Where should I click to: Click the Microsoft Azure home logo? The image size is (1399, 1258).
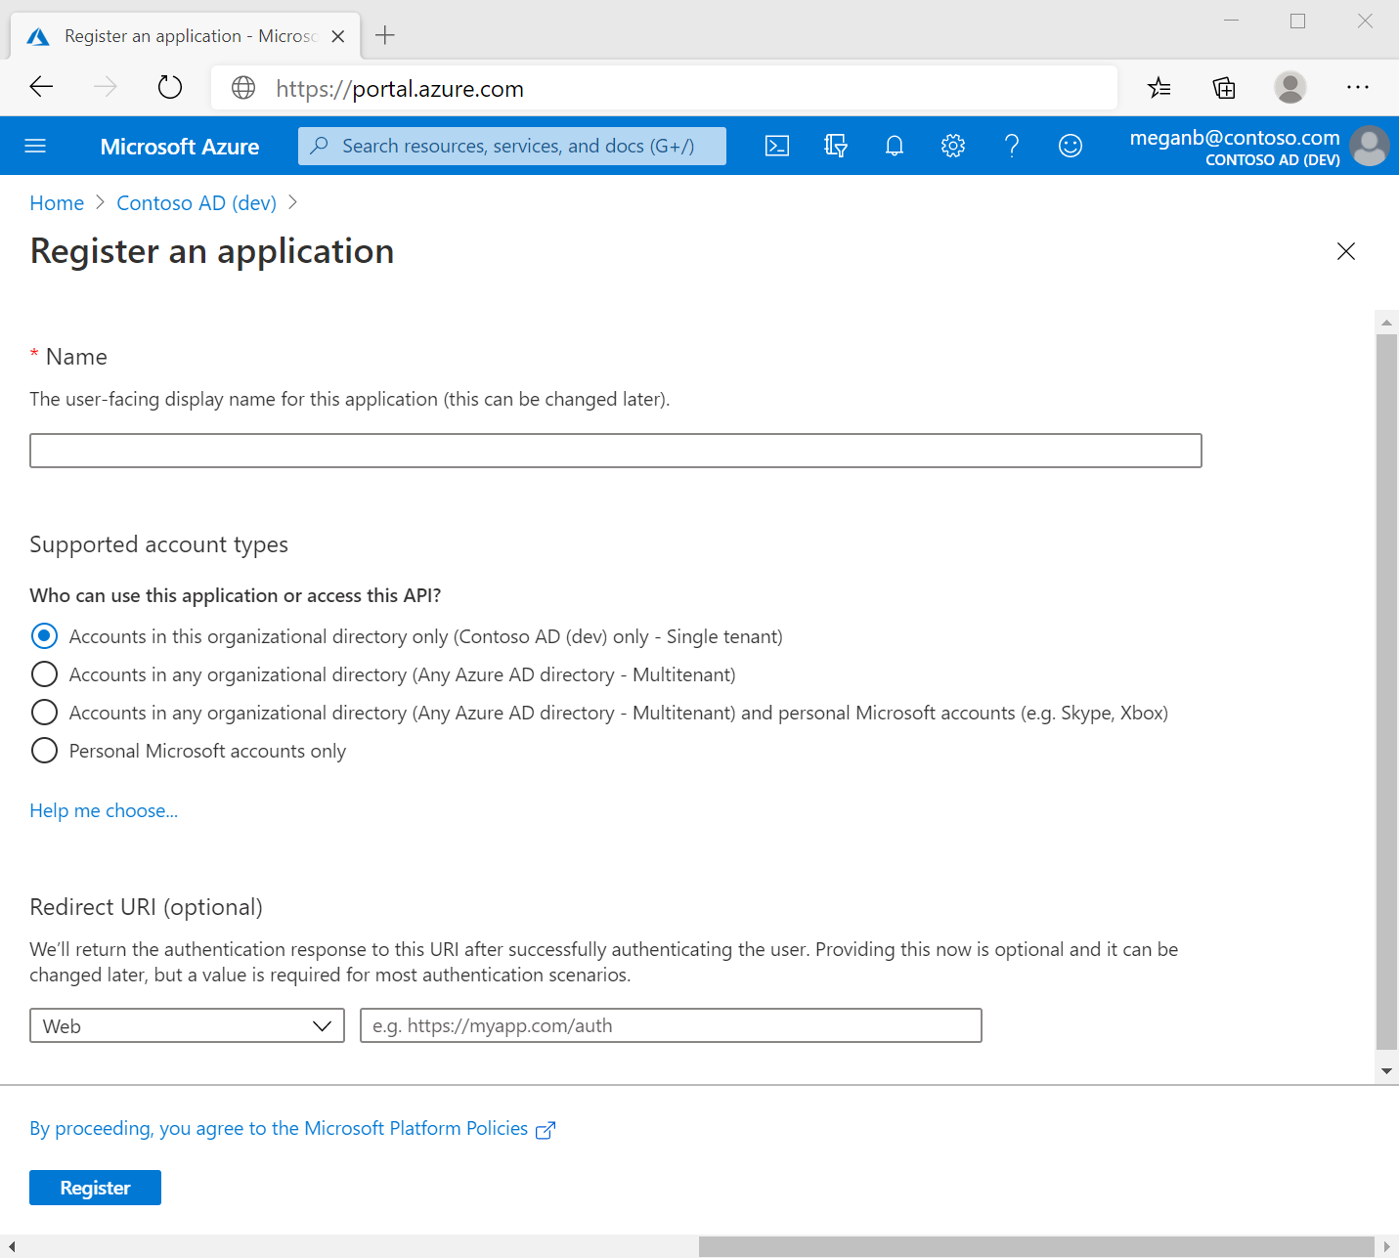click(x=179, y=146)
